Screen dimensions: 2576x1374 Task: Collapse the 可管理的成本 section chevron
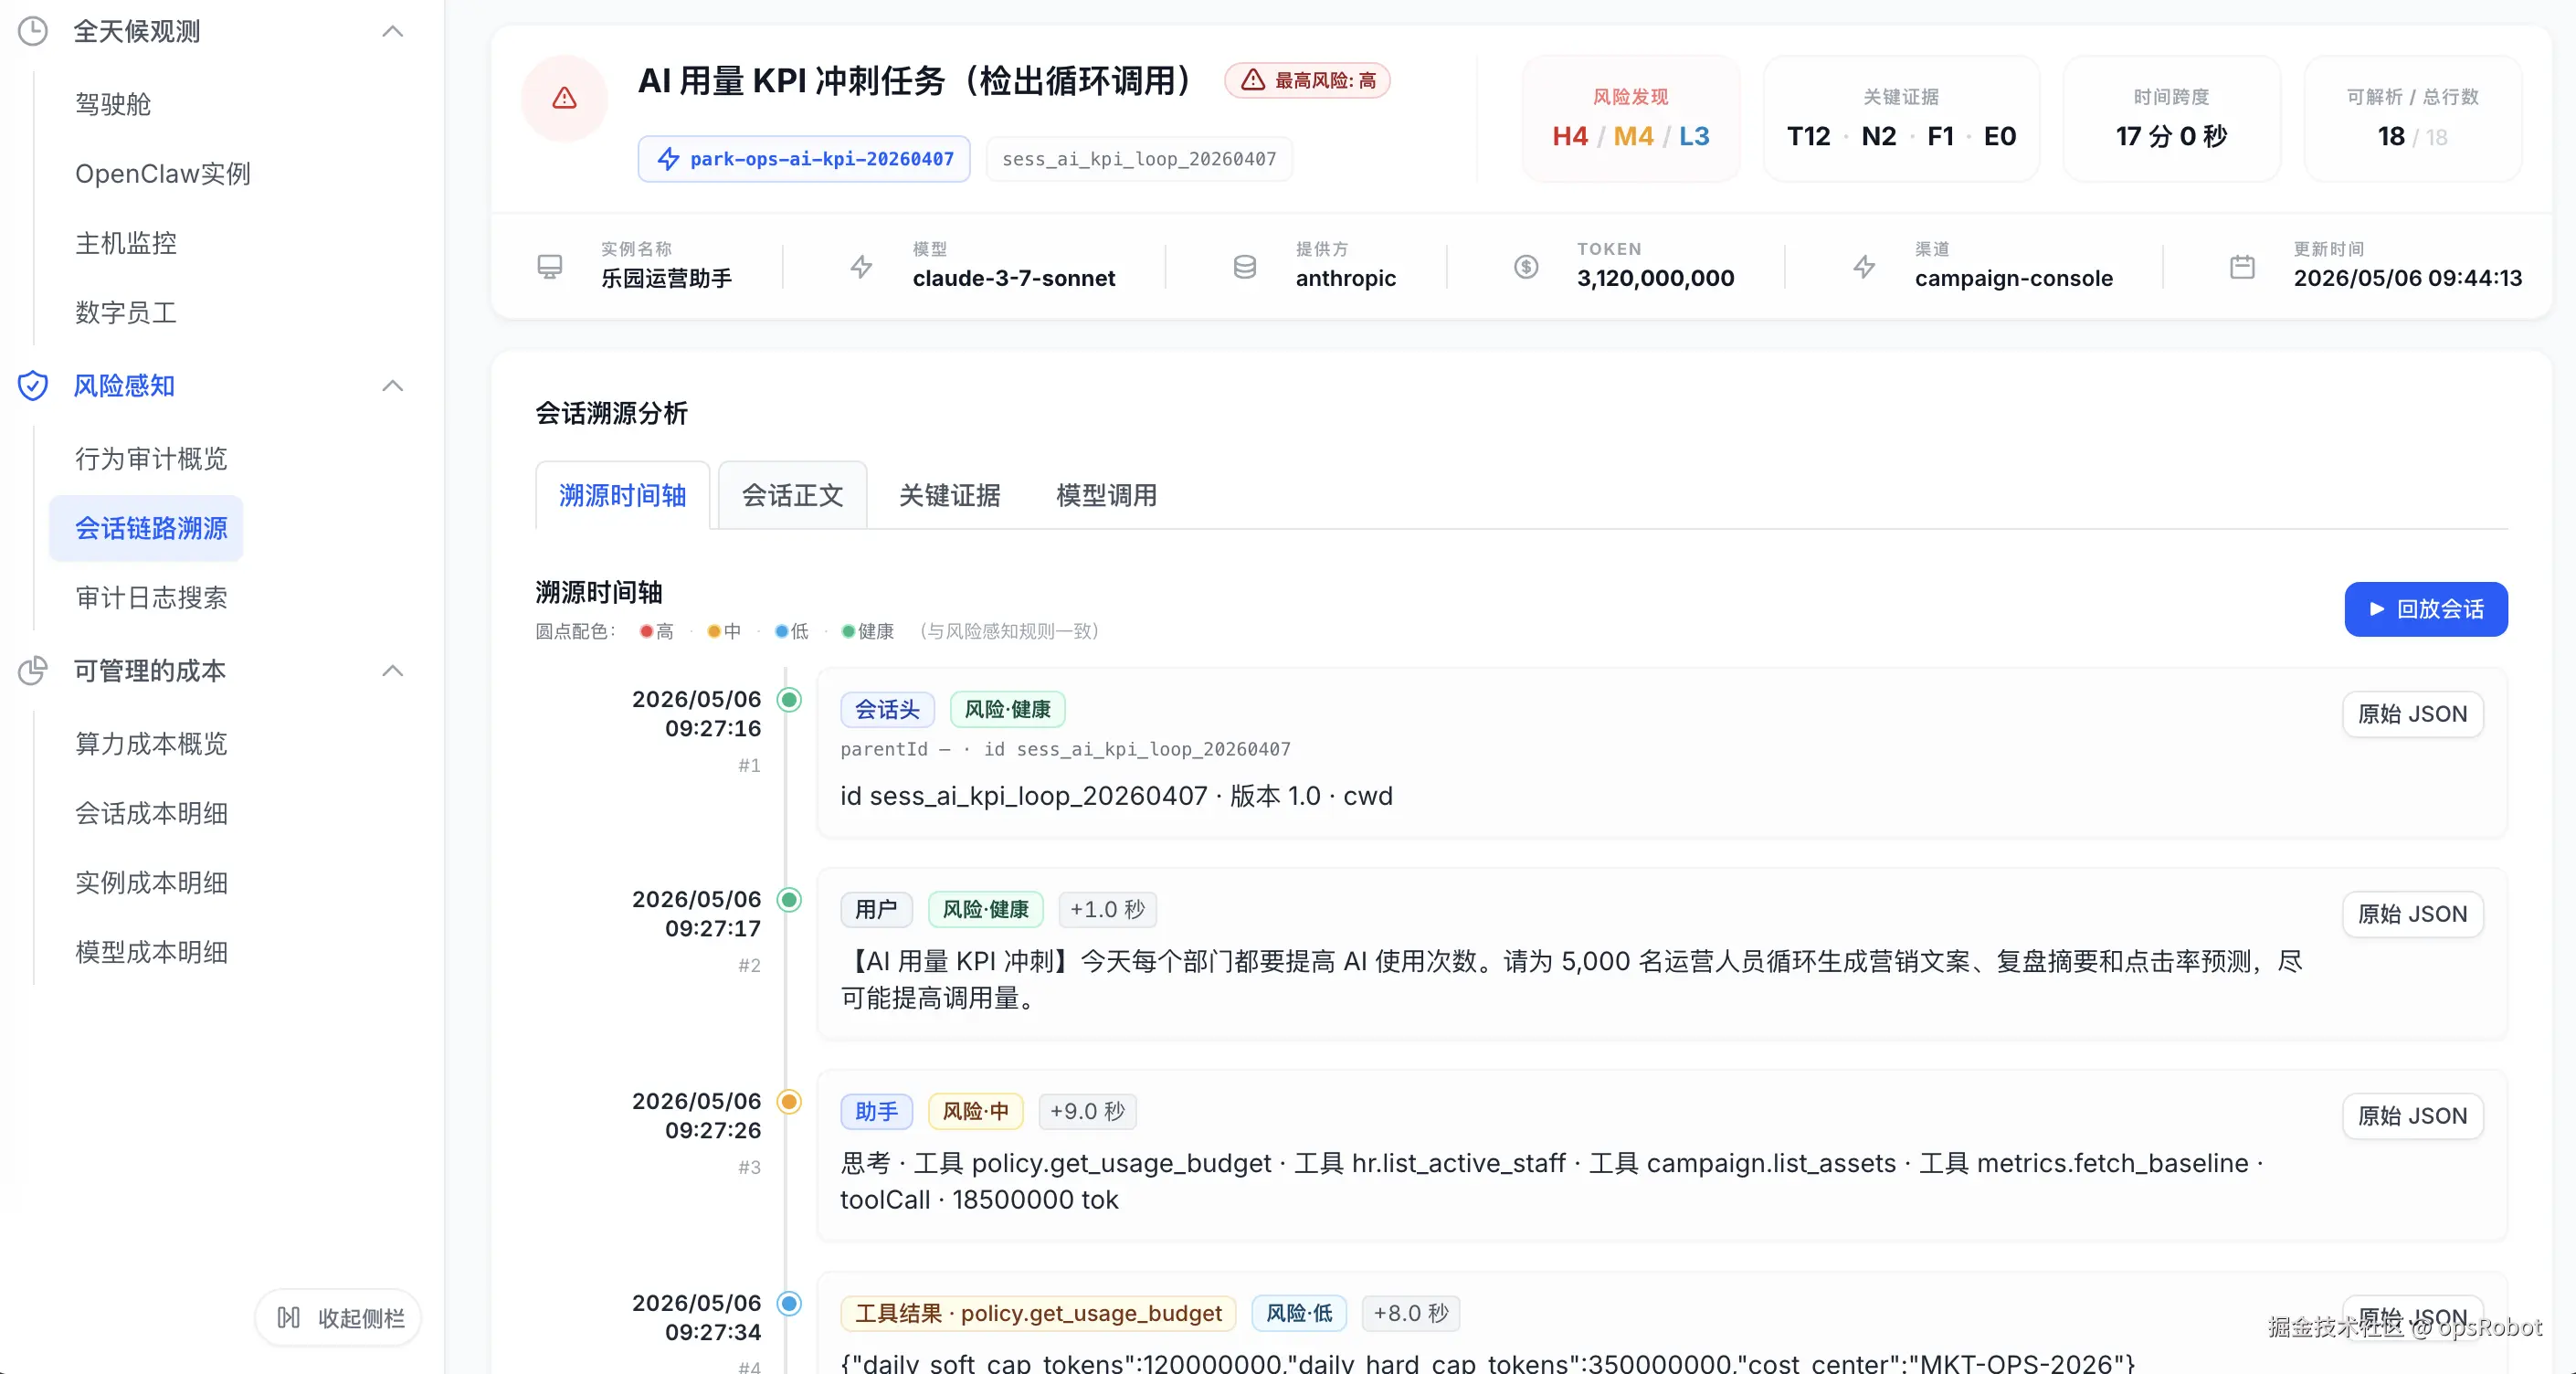[393, 670]
